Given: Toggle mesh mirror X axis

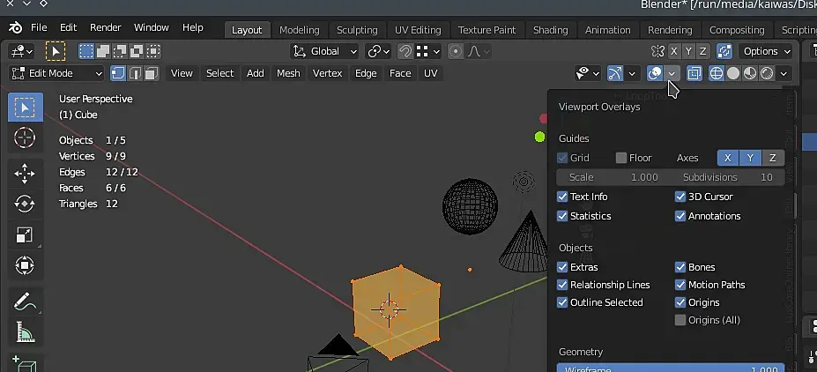Looking at the screenshot, I should [674, 51].
